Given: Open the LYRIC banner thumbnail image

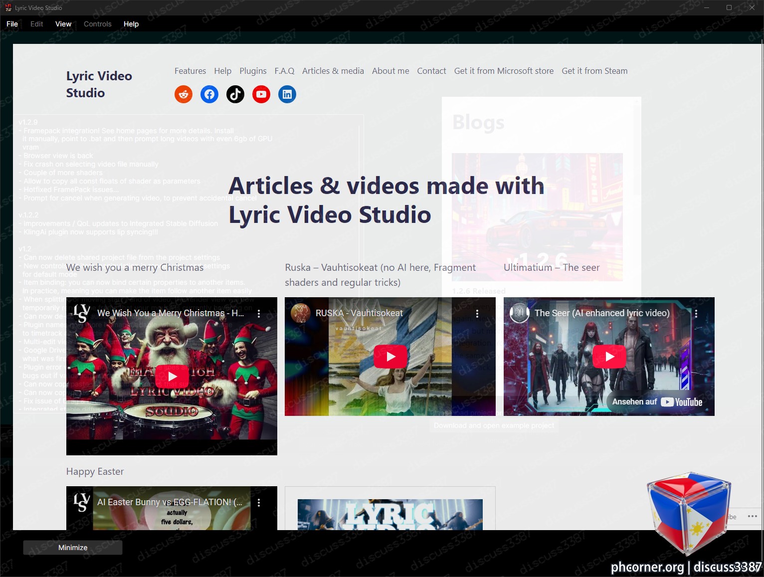Looking at the screenshot, I should 390,514.
